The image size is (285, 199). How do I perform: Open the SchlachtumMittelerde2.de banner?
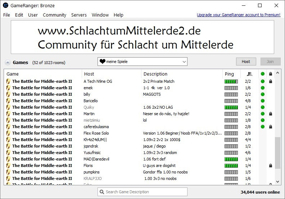tap(142, 37)
